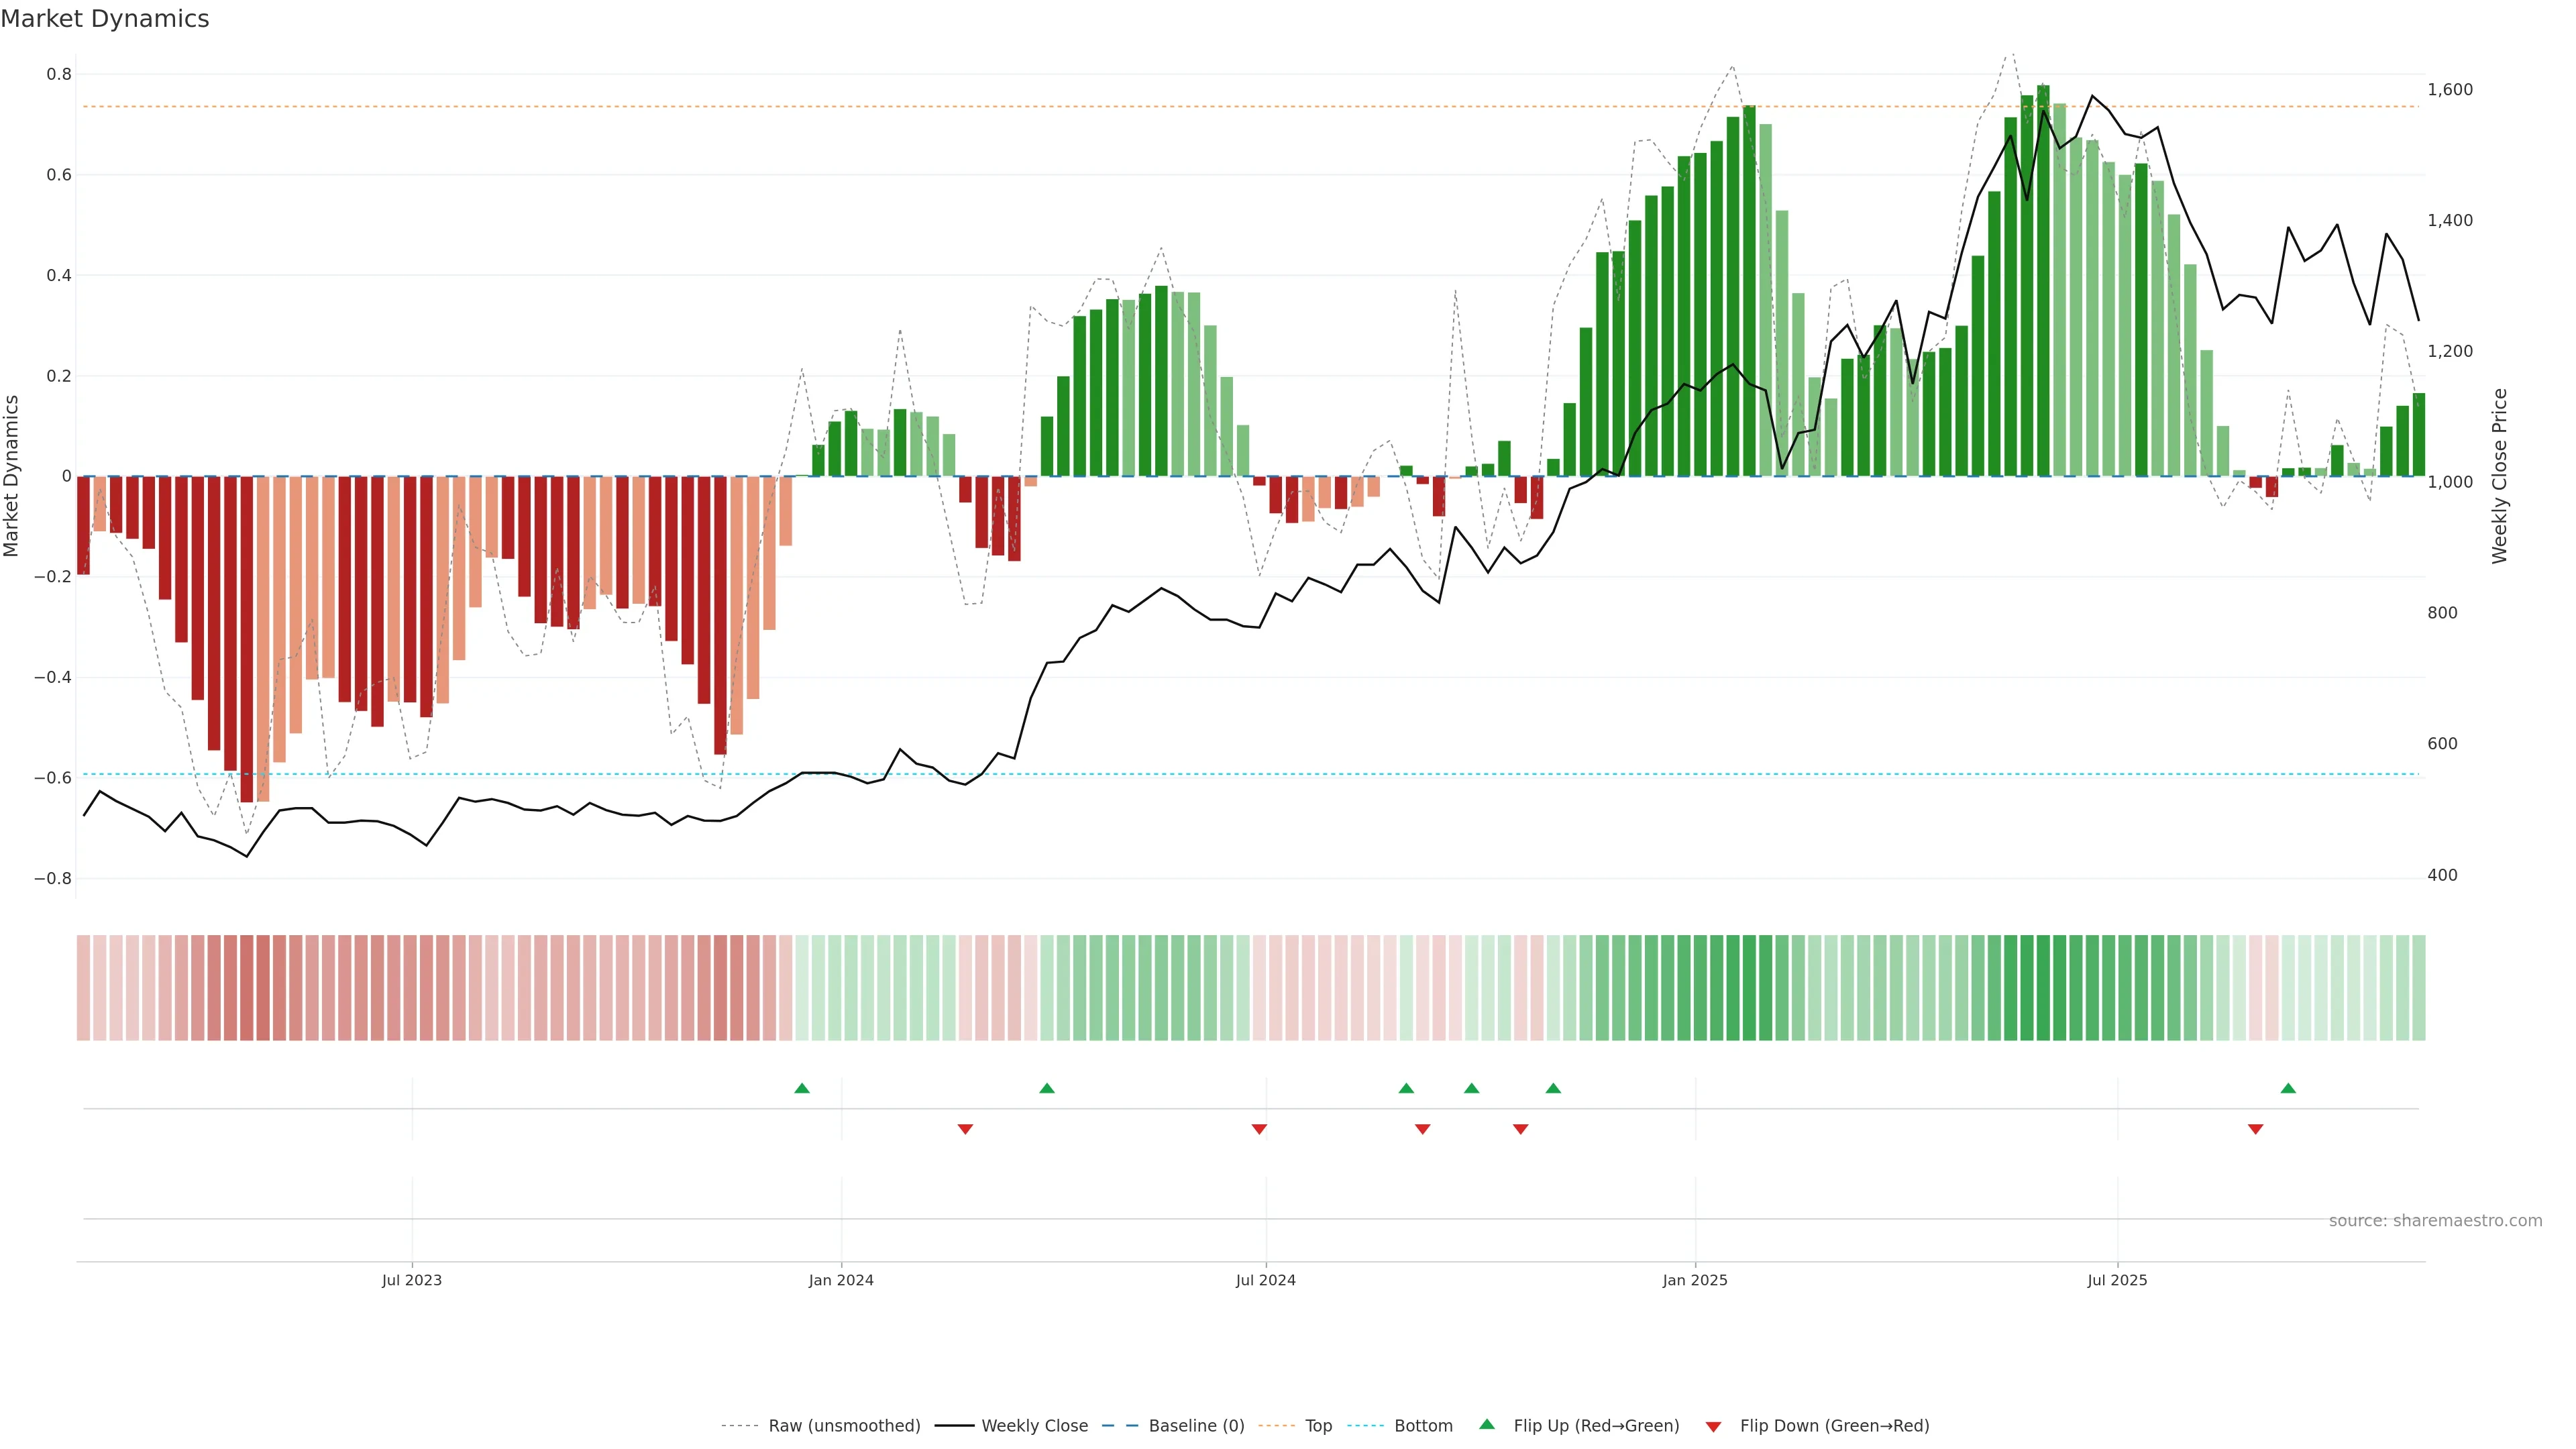Click the Jul 2023 x-axis label
Screen dimensions: 2576x1449
411,1280
